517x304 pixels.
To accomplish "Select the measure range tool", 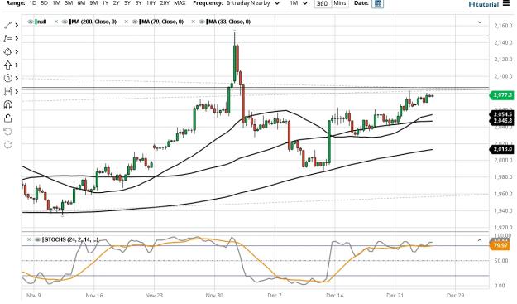I will click(8, 91).
